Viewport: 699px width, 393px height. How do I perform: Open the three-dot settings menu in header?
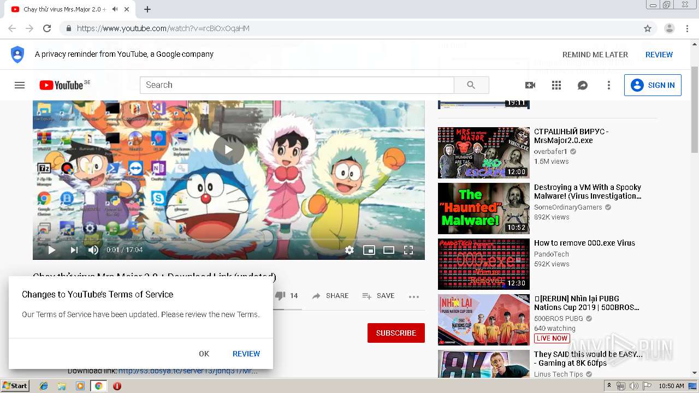click(609, 85)
